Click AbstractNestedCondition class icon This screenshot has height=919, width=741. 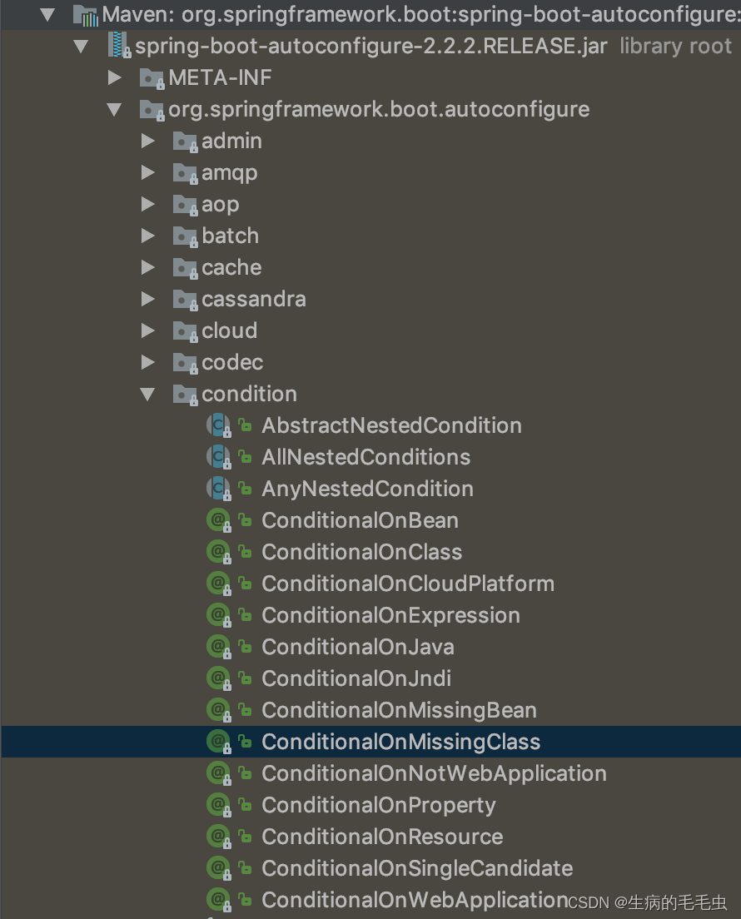[x=219, y=425]
